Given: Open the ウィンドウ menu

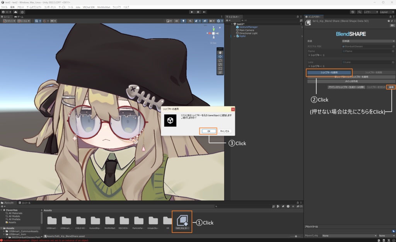Looking at the screenshot, I should [116, 7].
